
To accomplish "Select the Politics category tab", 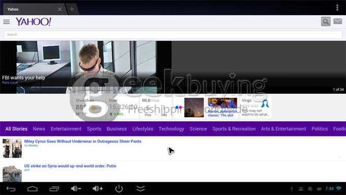I will [320, 129].
